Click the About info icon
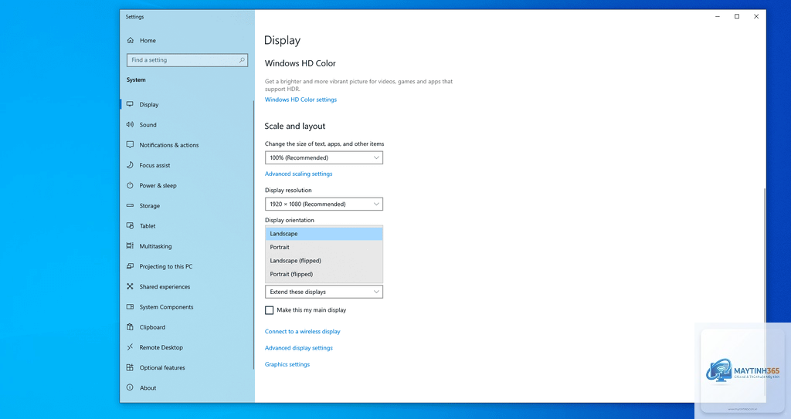This screenshot has height=419, width=791. (x=130, y=387)
